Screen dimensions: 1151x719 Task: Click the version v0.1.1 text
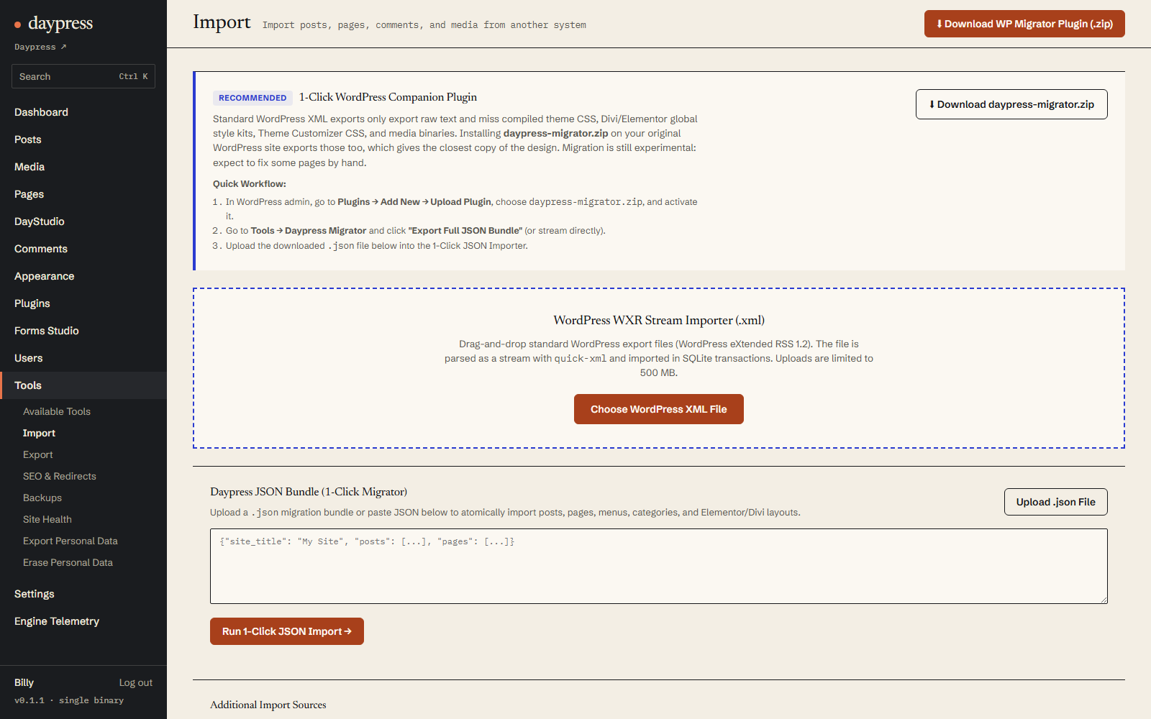[29, 700]
